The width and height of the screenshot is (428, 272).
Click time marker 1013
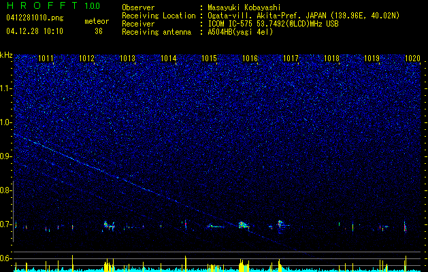pyautogui.click(x=127, y=58)
